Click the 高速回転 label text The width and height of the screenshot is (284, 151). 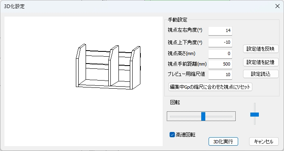(x=185, y=135)
